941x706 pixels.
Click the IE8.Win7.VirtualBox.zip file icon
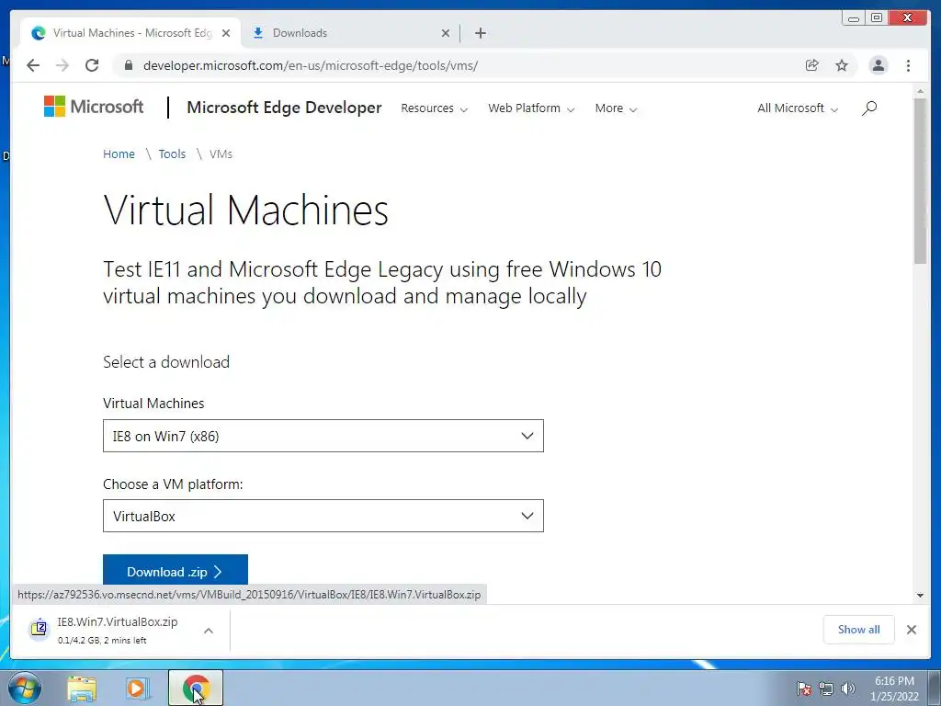point(39,629)
